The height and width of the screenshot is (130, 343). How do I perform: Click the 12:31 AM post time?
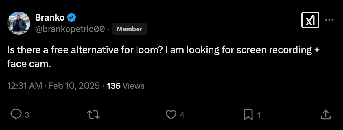[25, 86]
